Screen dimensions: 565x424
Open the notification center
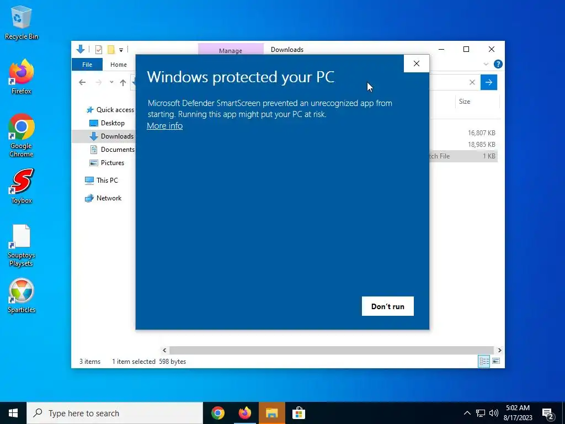pyautogui.click(x=548, y=414)
